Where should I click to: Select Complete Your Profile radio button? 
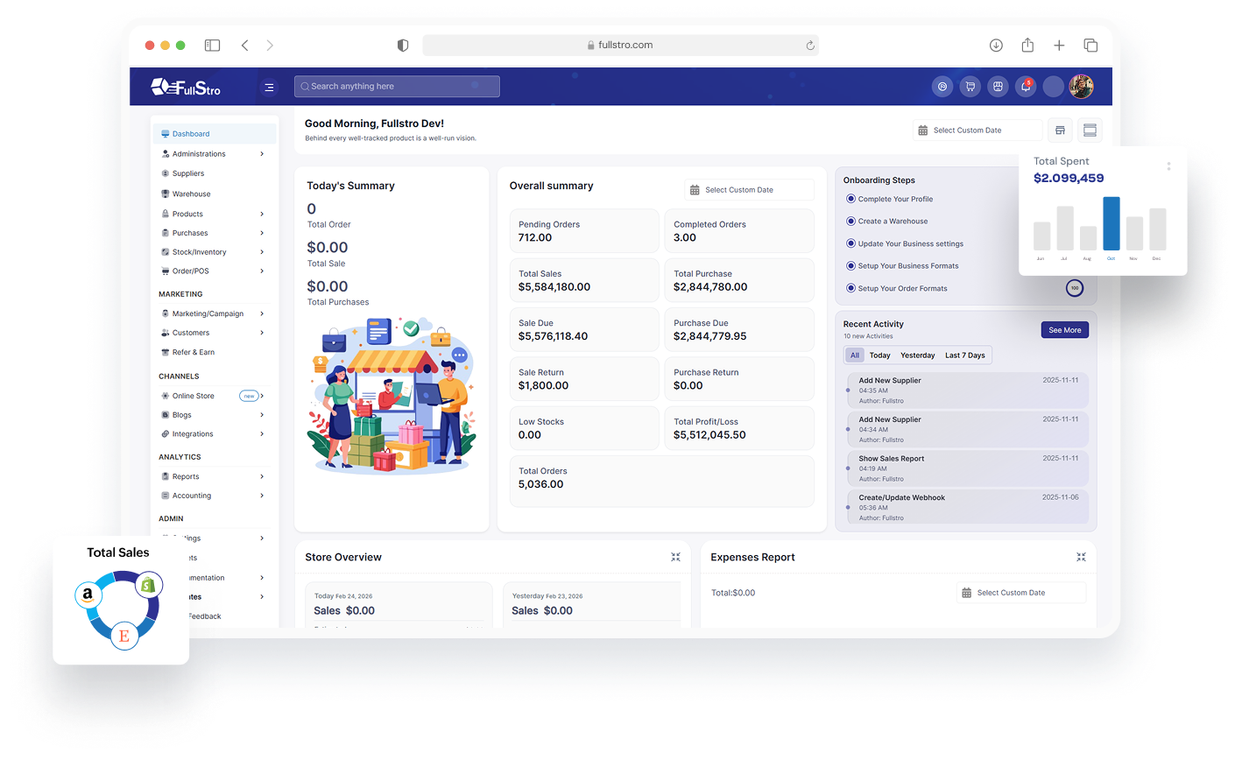point(850,199)
